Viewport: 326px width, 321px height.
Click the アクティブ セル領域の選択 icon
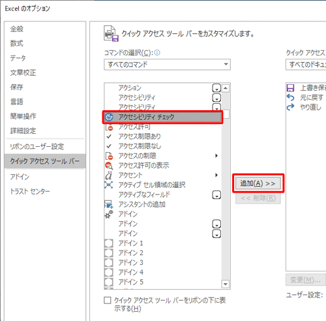coord(109,185)
